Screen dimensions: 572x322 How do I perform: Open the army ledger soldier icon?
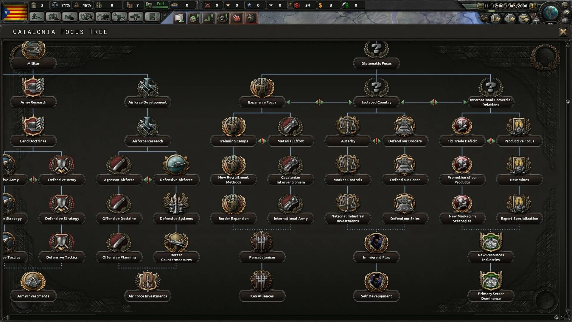tap(496, 19)
